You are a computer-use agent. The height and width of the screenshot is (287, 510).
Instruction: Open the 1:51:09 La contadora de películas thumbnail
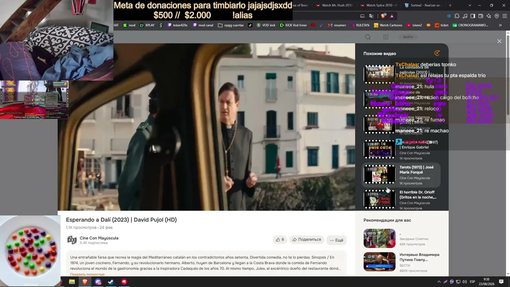379,74
